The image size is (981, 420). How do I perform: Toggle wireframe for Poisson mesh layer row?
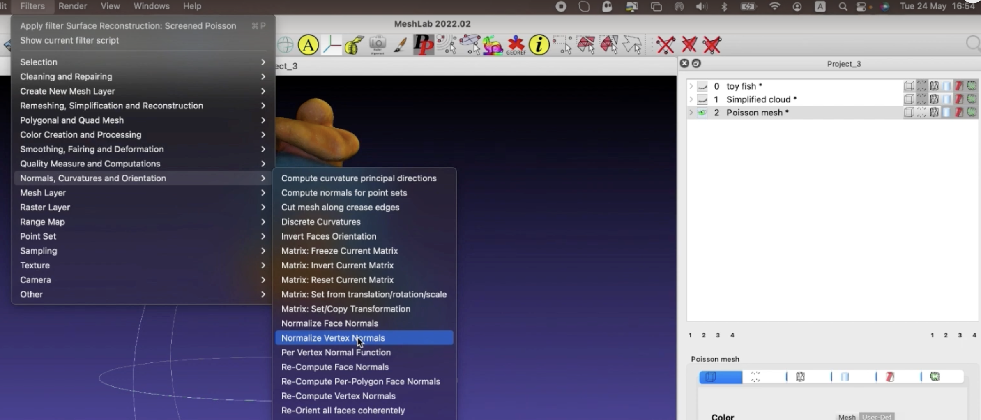click(934, 112)
